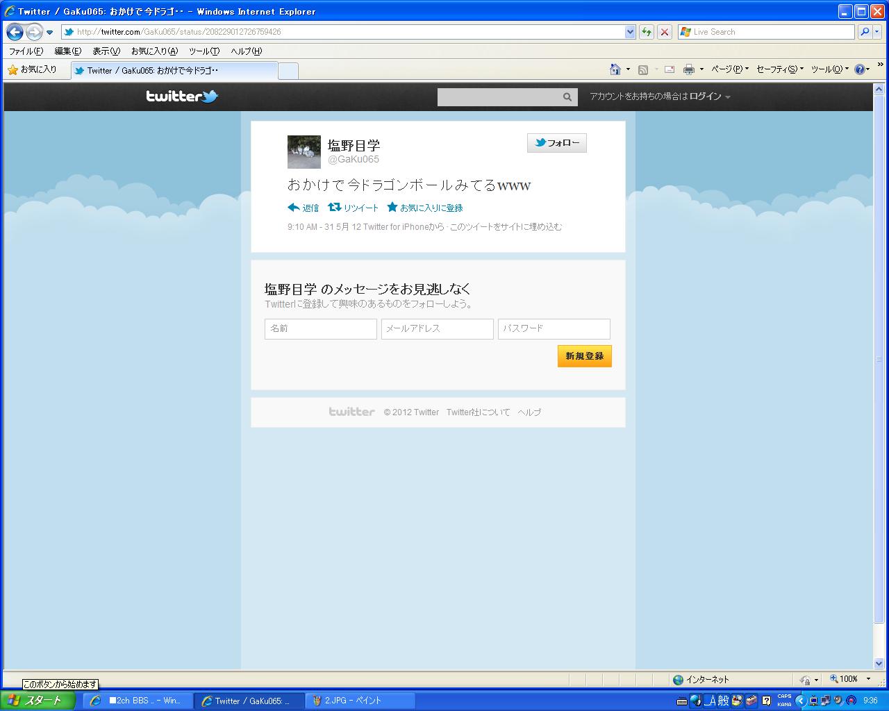This screenshot has height=711, width=889.
Task: Click the browser Forward arrow button
Action: tap(34, 32)
